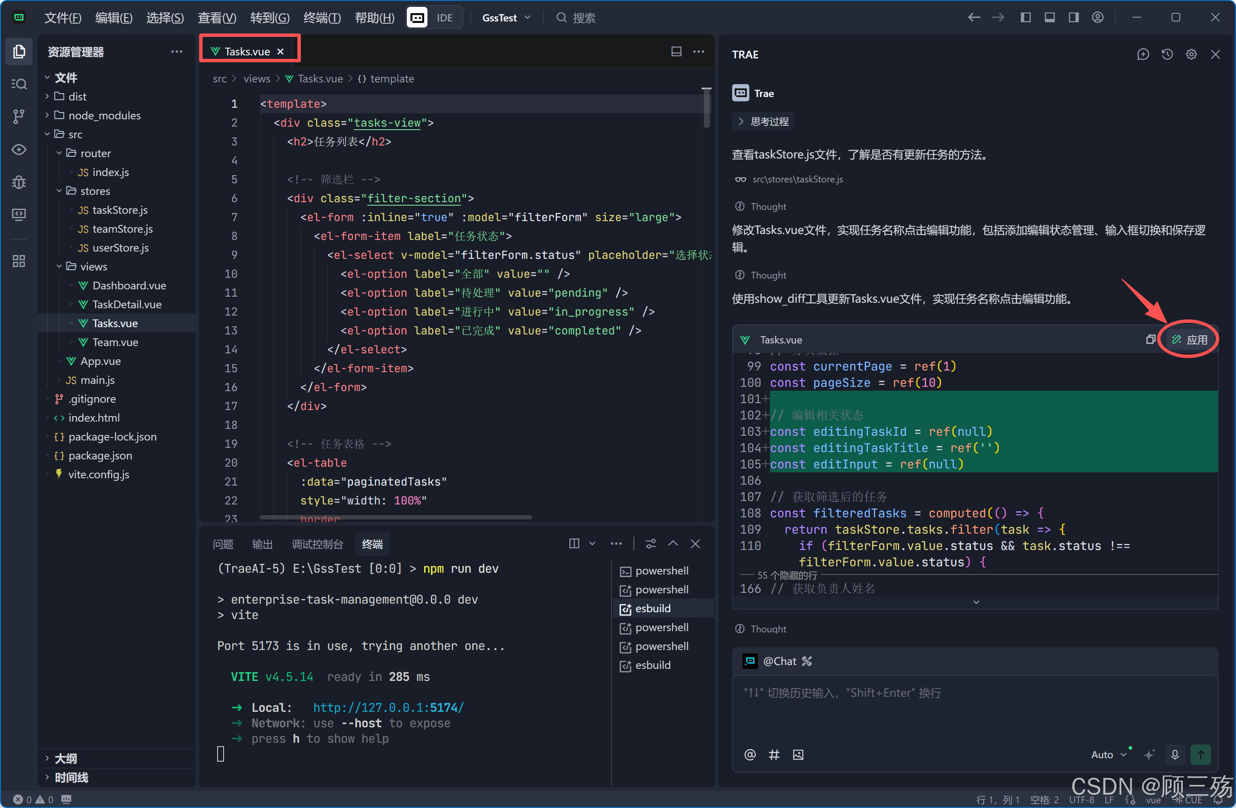The image size is (1236, 808).
Task: Open the Extensions view in activity bar
Action: point(19,261)
